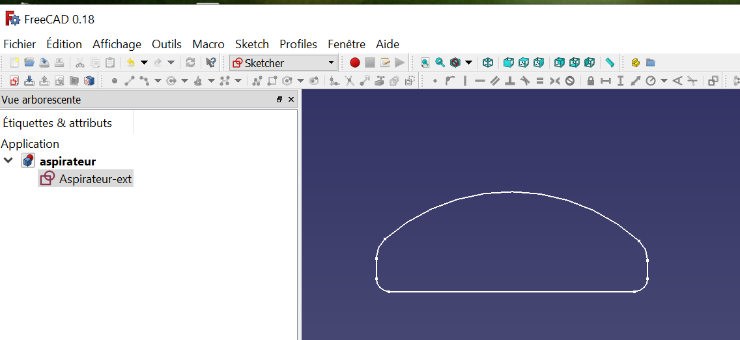Open the Aide menu
740x340 pixels.
[388, 44]
